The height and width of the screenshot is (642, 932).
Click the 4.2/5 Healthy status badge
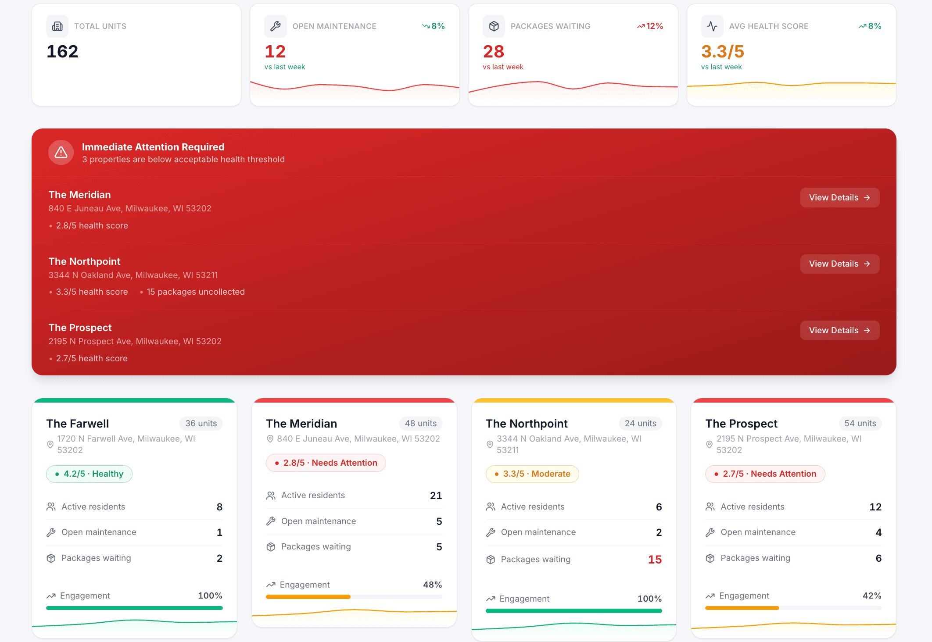coord(90,474)
